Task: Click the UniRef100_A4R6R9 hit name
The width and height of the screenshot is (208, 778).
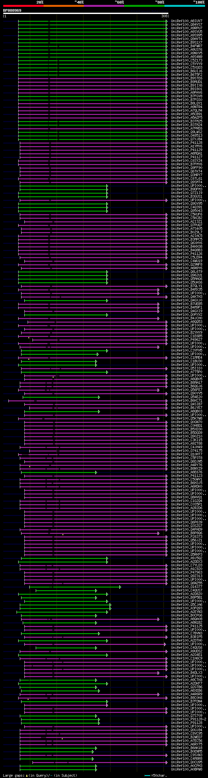Action: 187,694
